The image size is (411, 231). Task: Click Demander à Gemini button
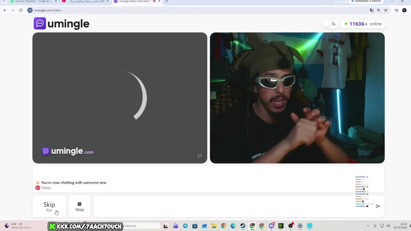[366, 1]
